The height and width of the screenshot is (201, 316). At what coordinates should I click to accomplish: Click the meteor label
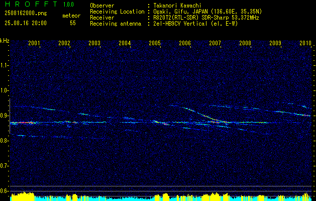pyautogui.click(x=71, y=16)
